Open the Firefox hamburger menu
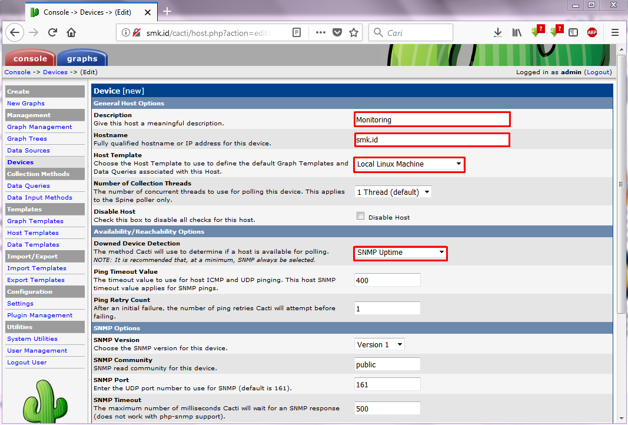628x425 pixels. (614, 32)
